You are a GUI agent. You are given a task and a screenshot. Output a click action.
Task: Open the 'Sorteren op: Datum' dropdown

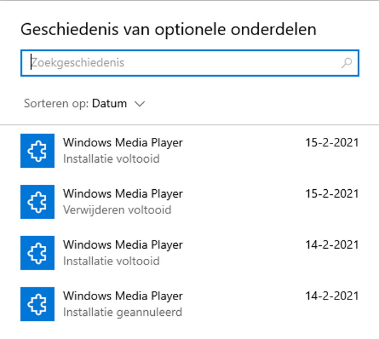click(x=109, y=104)
